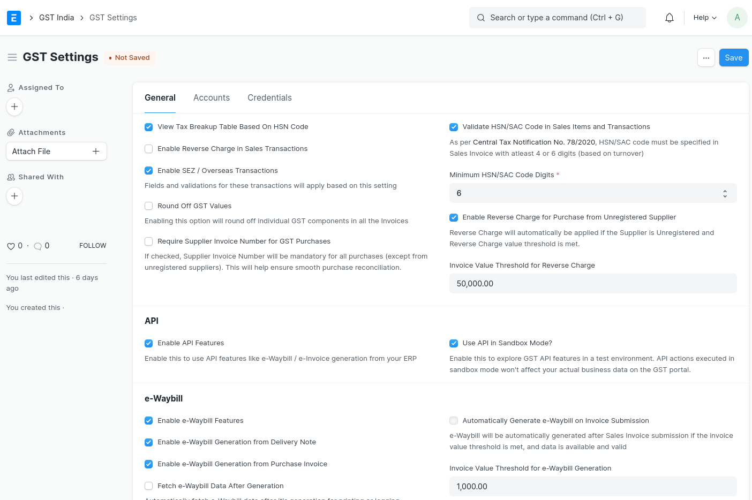Click the Invoice Value Threshold for Reverse Charge field
Screen dimensions: 752x500
click(592, 284)
